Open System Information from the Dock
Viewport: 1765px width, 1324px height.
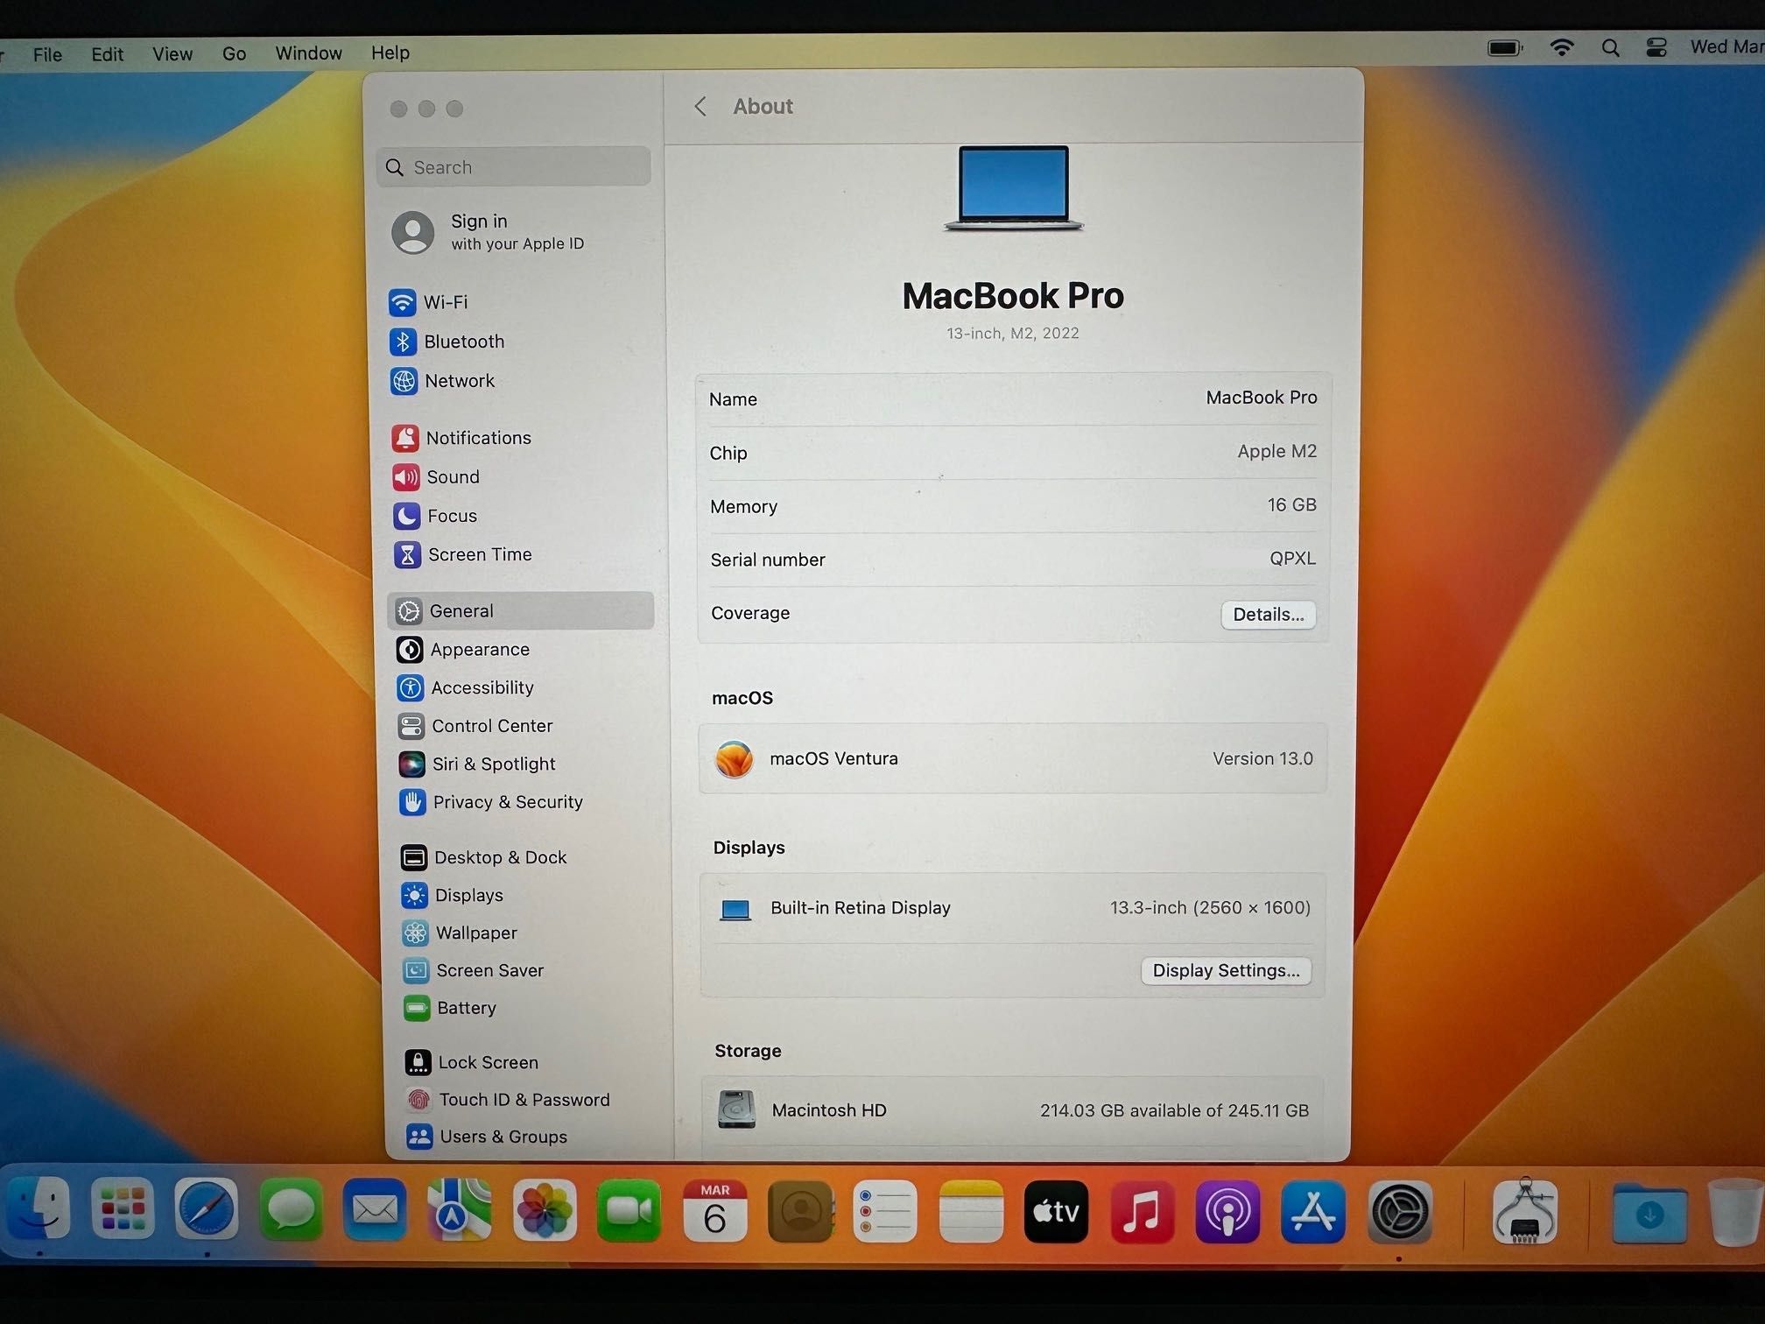[1525, 1211]
